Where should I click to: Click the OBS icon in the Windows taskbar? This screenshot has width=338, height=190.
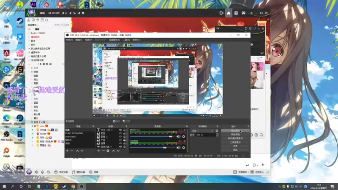coord(82,187)
